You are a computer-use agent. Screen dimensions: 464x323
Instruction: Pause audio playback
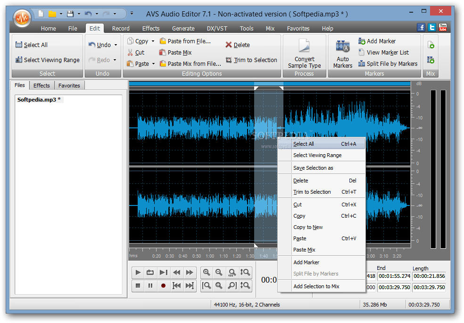[x=150, y=285]
